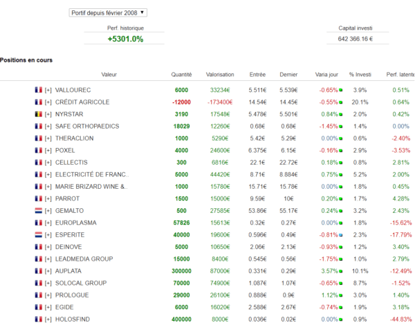The image size is (415, 325).
Task: Click the green status indicator in VALLOUREC row
Action: [340, 91]
